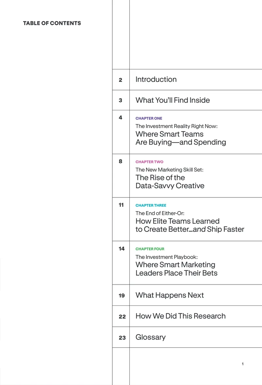Open Where Smart Teams Are Buying—and Spending
This screenshot has height=385, width=262.
(x=181, y=138)
